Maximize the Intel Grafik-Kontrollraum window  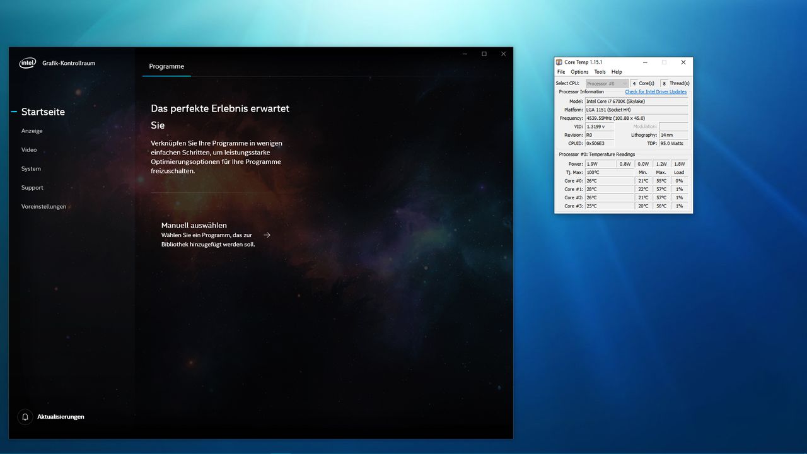(484, 54)
